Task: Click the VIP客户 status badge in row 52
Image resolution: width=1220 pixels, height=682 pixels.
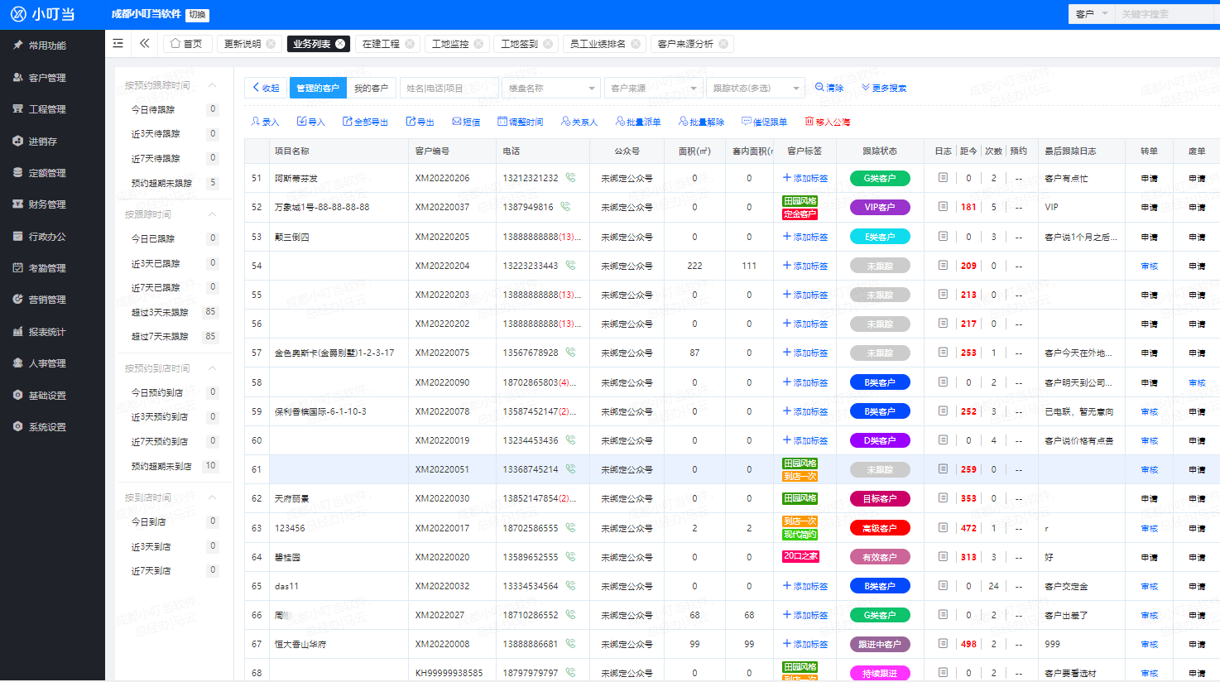Action: pos(880,207)
